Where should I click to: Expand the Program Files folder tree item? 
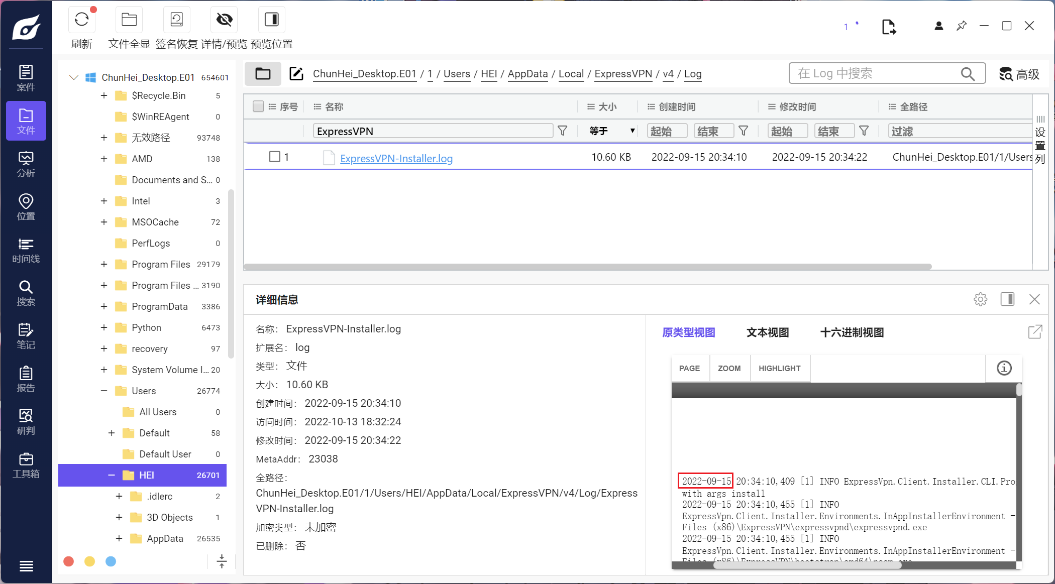(103, 265)
